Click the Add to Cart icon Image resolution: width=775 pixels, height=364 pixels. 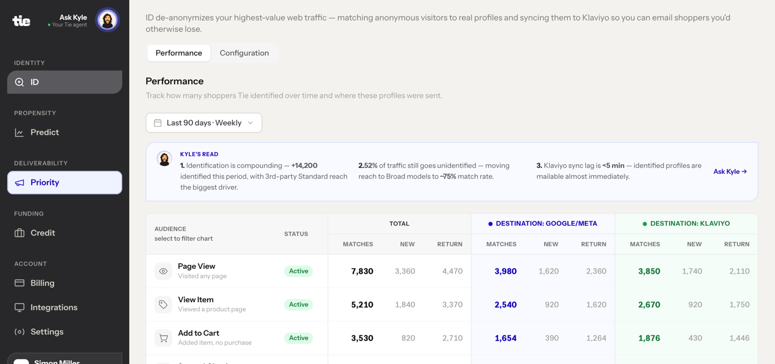[x=163, y=338]
